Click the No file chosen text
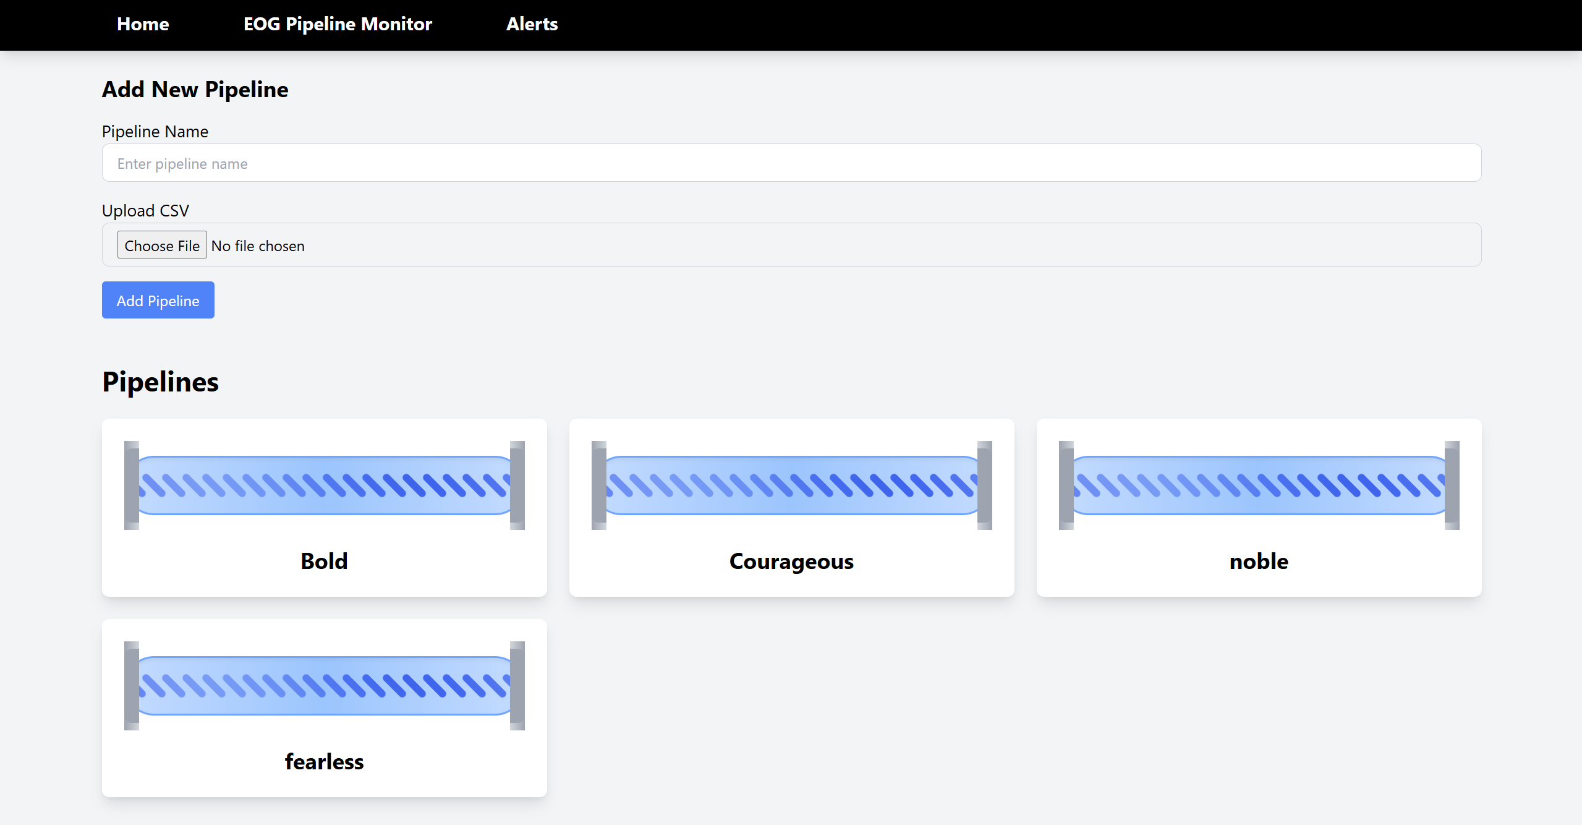The image size is (1582, 825). click(258, 246)
